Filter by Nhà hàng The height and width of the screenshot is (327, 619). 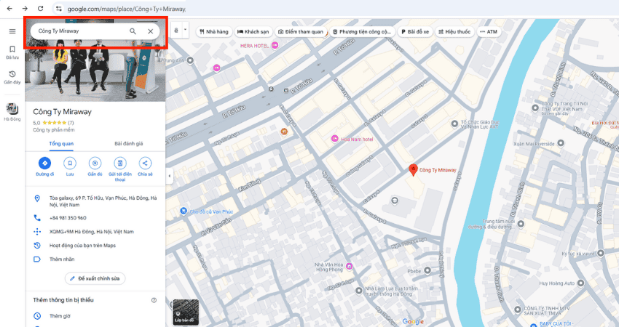click(x=213, y=31)
